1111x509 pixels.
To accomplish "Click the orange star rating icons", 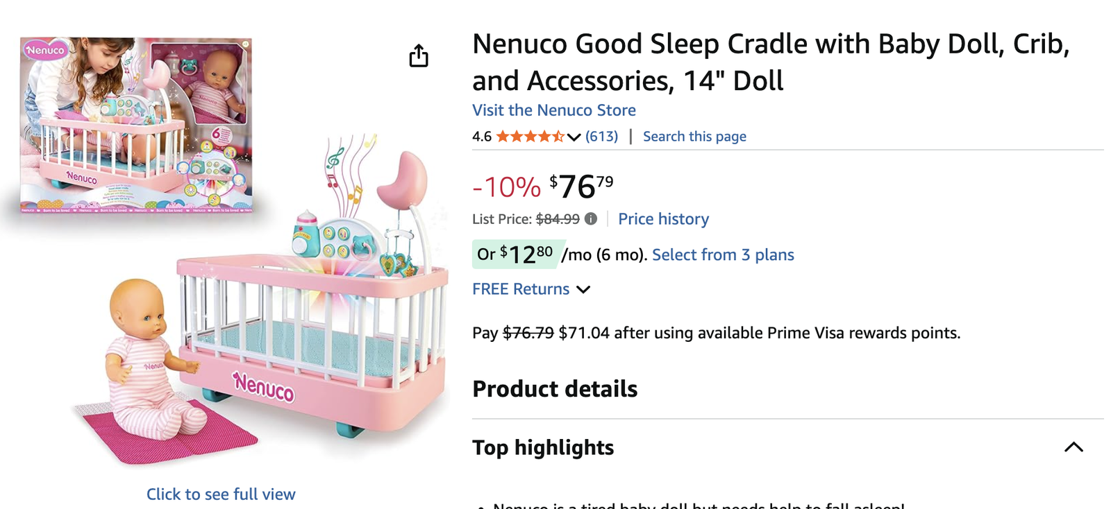I will click(x=530, y=137).
